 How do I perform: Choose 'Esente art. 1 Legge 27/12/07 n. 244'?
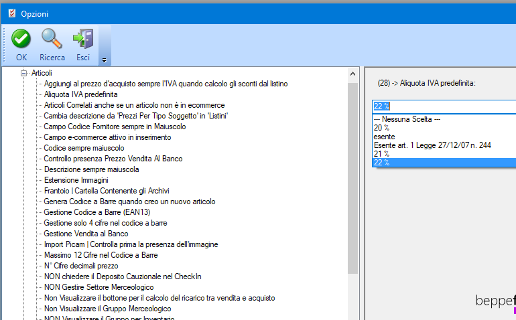(431, 145)
